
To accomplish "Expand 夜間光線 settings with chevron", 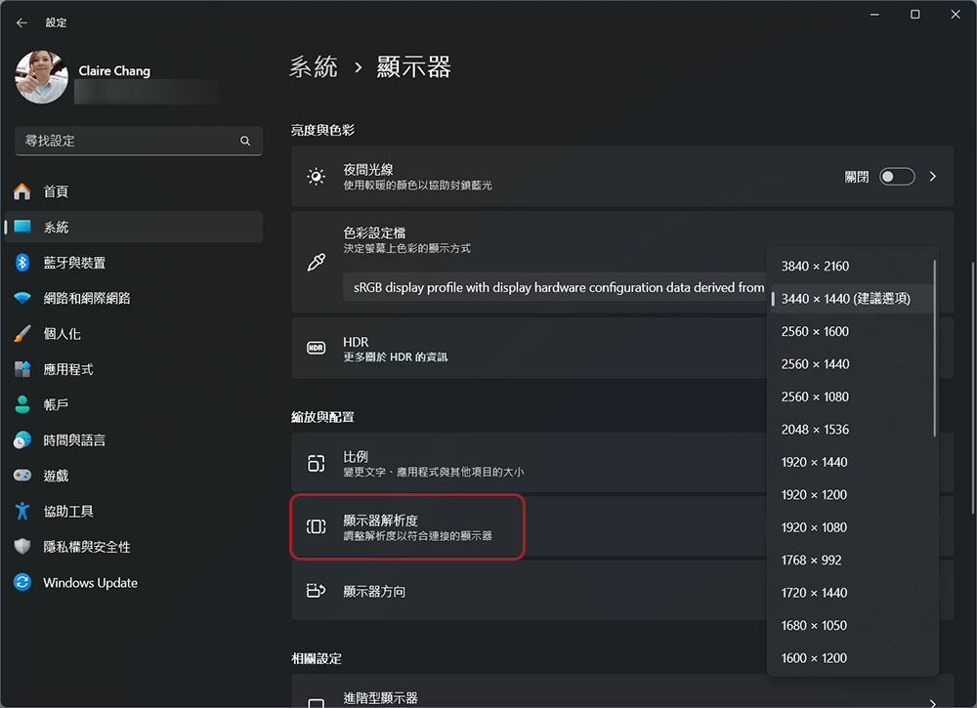I will [933, 177].
